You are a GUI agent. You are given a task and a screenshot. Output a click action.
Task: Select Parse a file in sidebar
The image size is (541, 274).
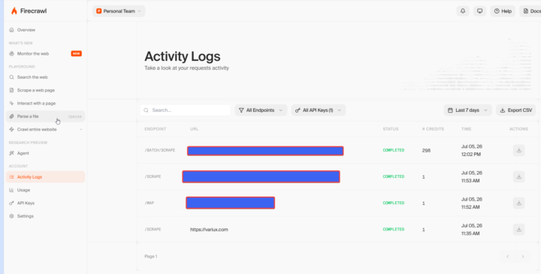click(45, 116)
